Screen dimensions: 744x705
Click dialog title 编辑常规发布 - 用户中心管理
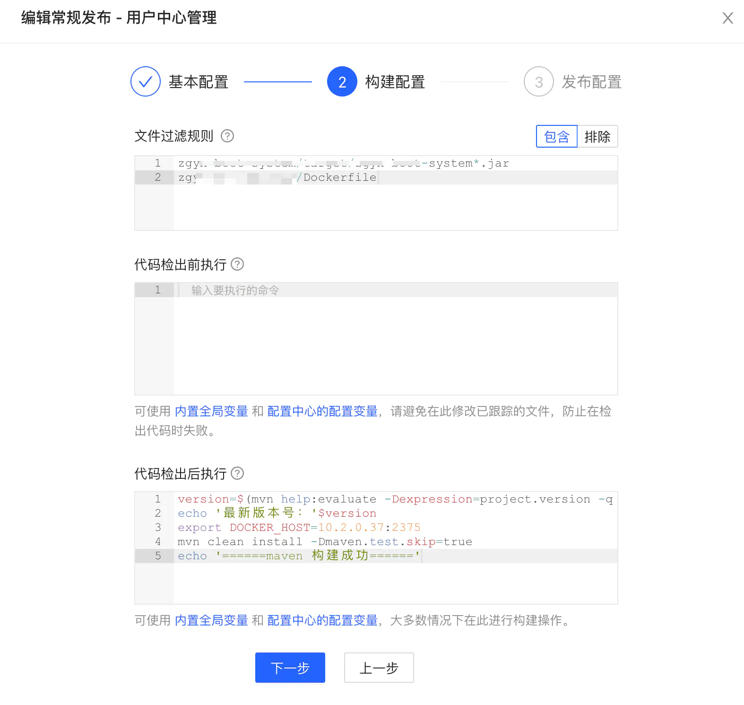pyautogui.click(x=119, y=18)
